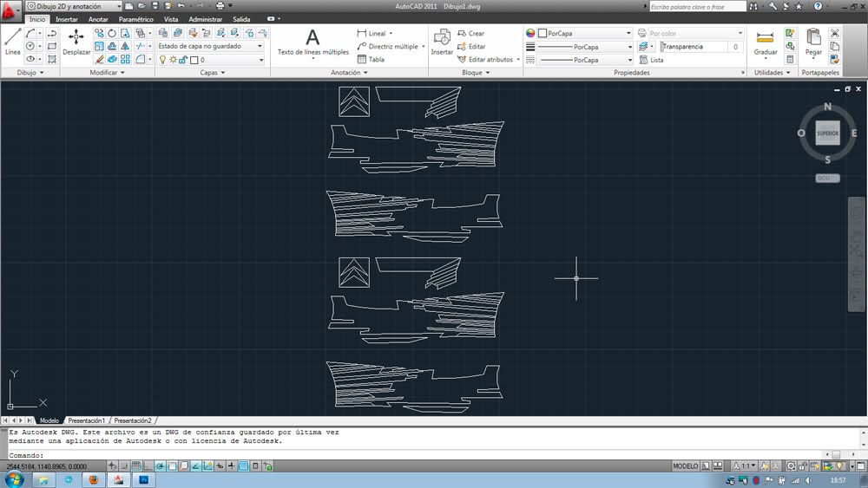Viewport: 868px width, 488px height.
Task: Toggle ortho mode in status bar
Action: pyautogui.click(x=148, y=465)
